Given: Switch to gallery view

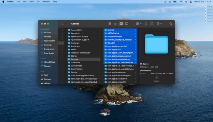Looking at the screenshot, I should tap(127, 24).
